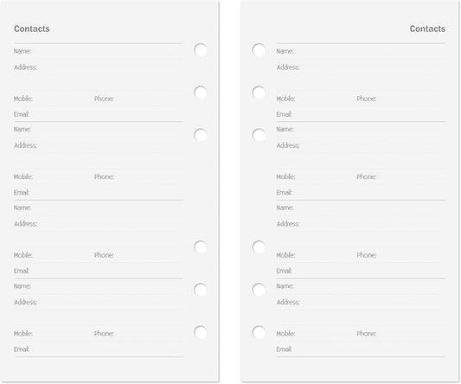Click the Contacts heading on the left page

pos(32,29)
